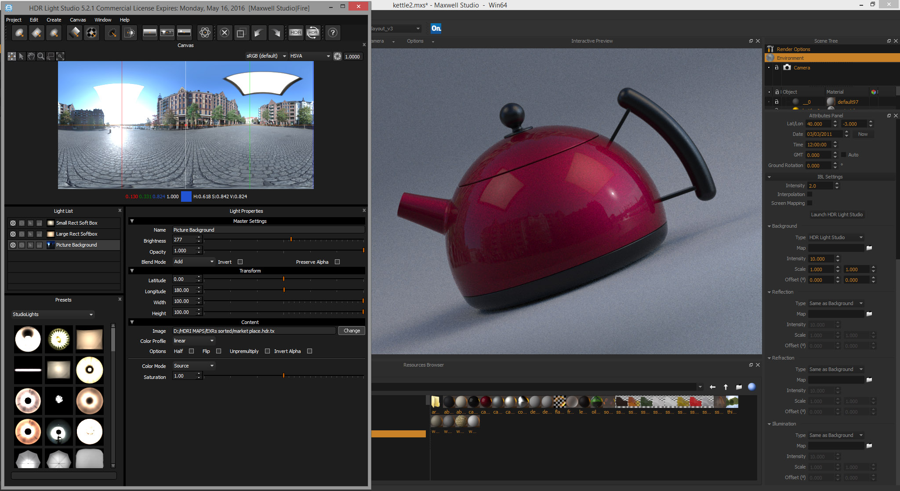Add a picture background from the toolbar
This screenshot has height=491, width=900.
[167, 33]
